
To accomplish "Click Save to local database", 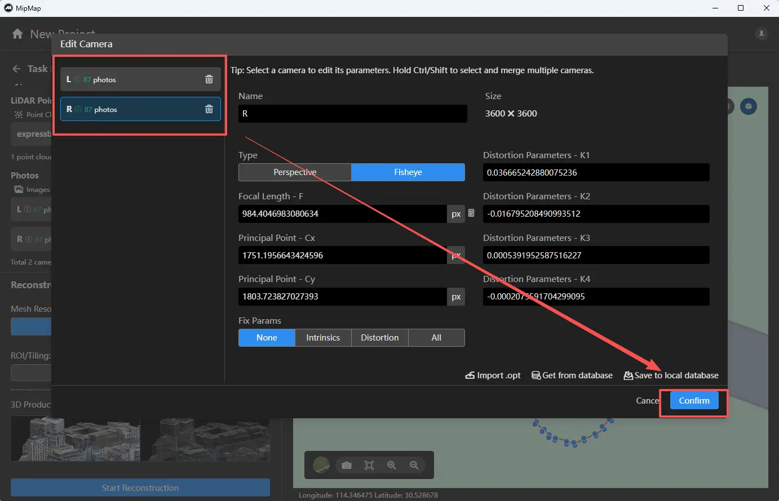I will pos(671,375).
